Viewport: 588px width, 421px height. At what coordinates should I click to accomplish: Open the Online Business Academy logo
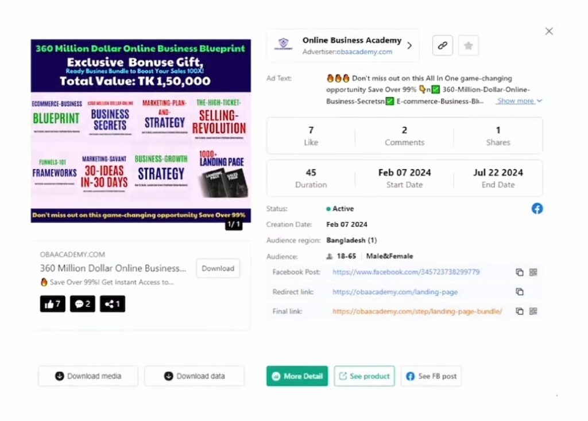(x=284, y=44)
